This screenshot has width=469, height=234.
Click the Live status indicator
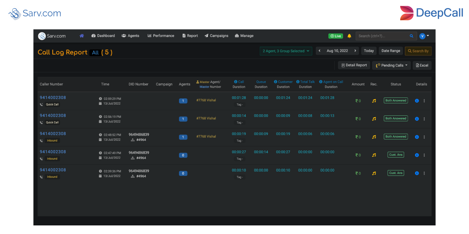[x=335, y=35]
